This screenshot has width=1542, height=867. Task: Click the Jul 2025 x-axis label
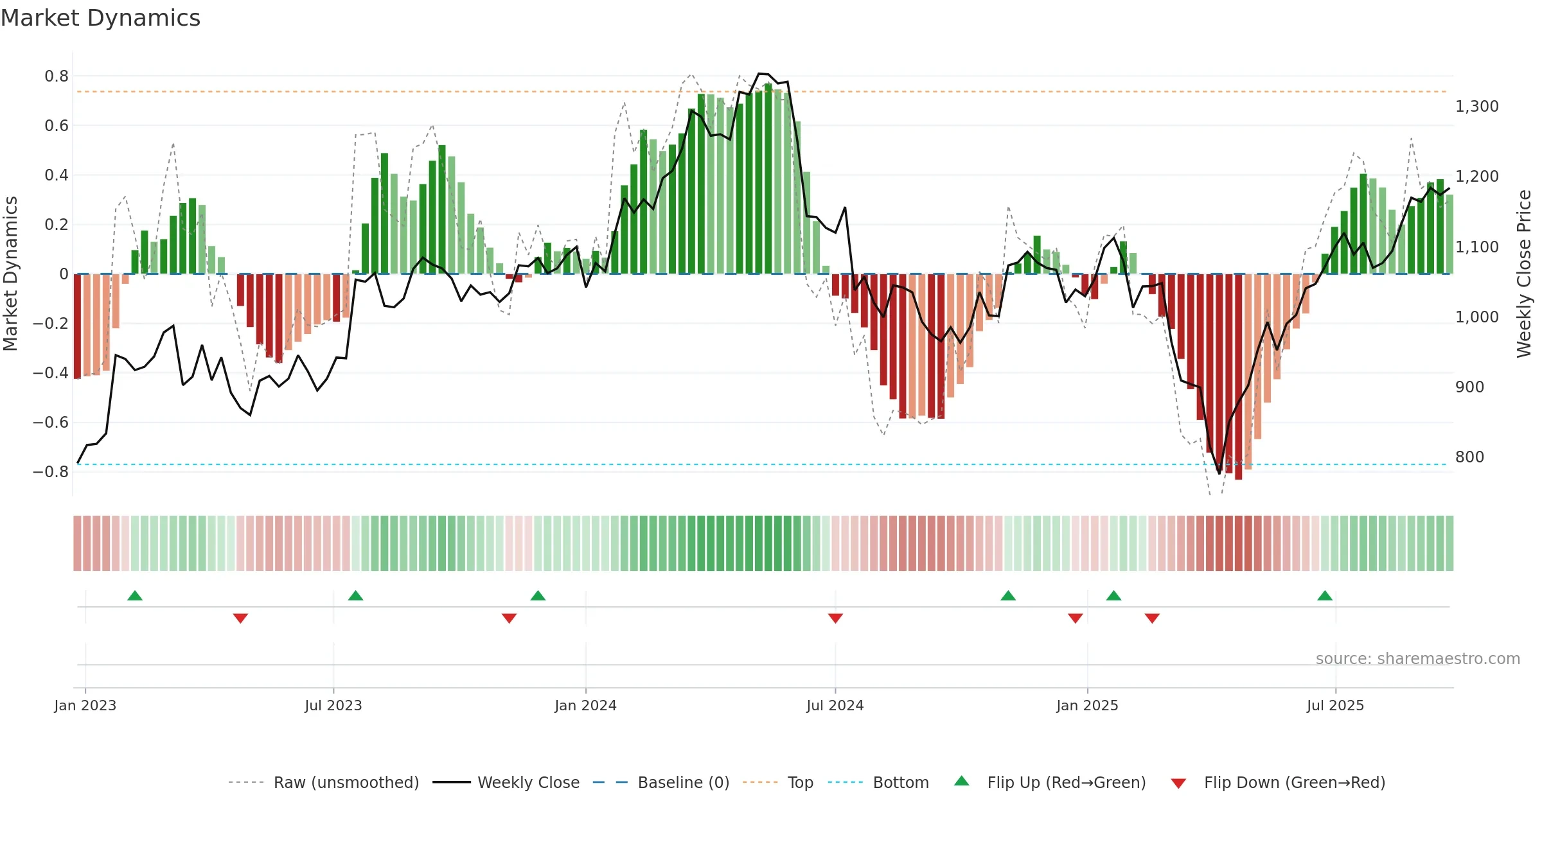pyautogui.click(x=1335, y=705)
